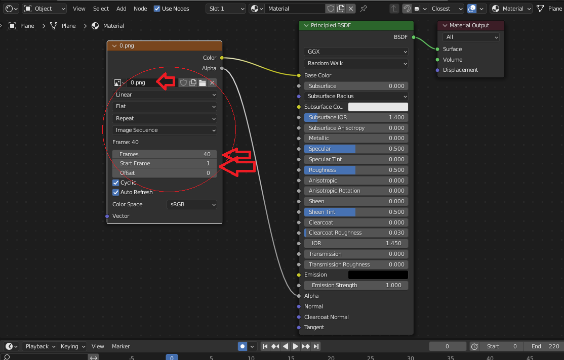Viewport: 564px width, 360px height.
Task: Open the Linear interpolation dropdown
Action: pos(165,95)
